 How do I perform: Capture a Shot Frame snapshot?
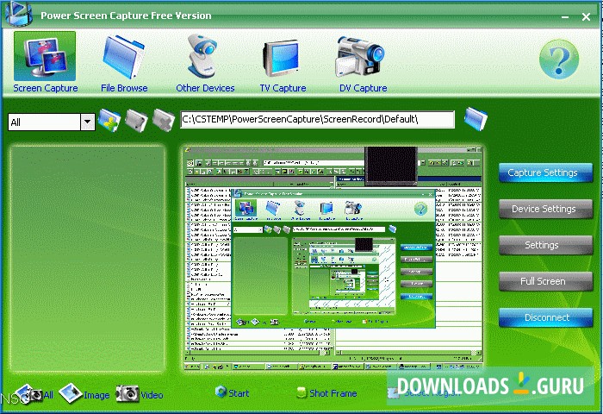coord(326,393)
